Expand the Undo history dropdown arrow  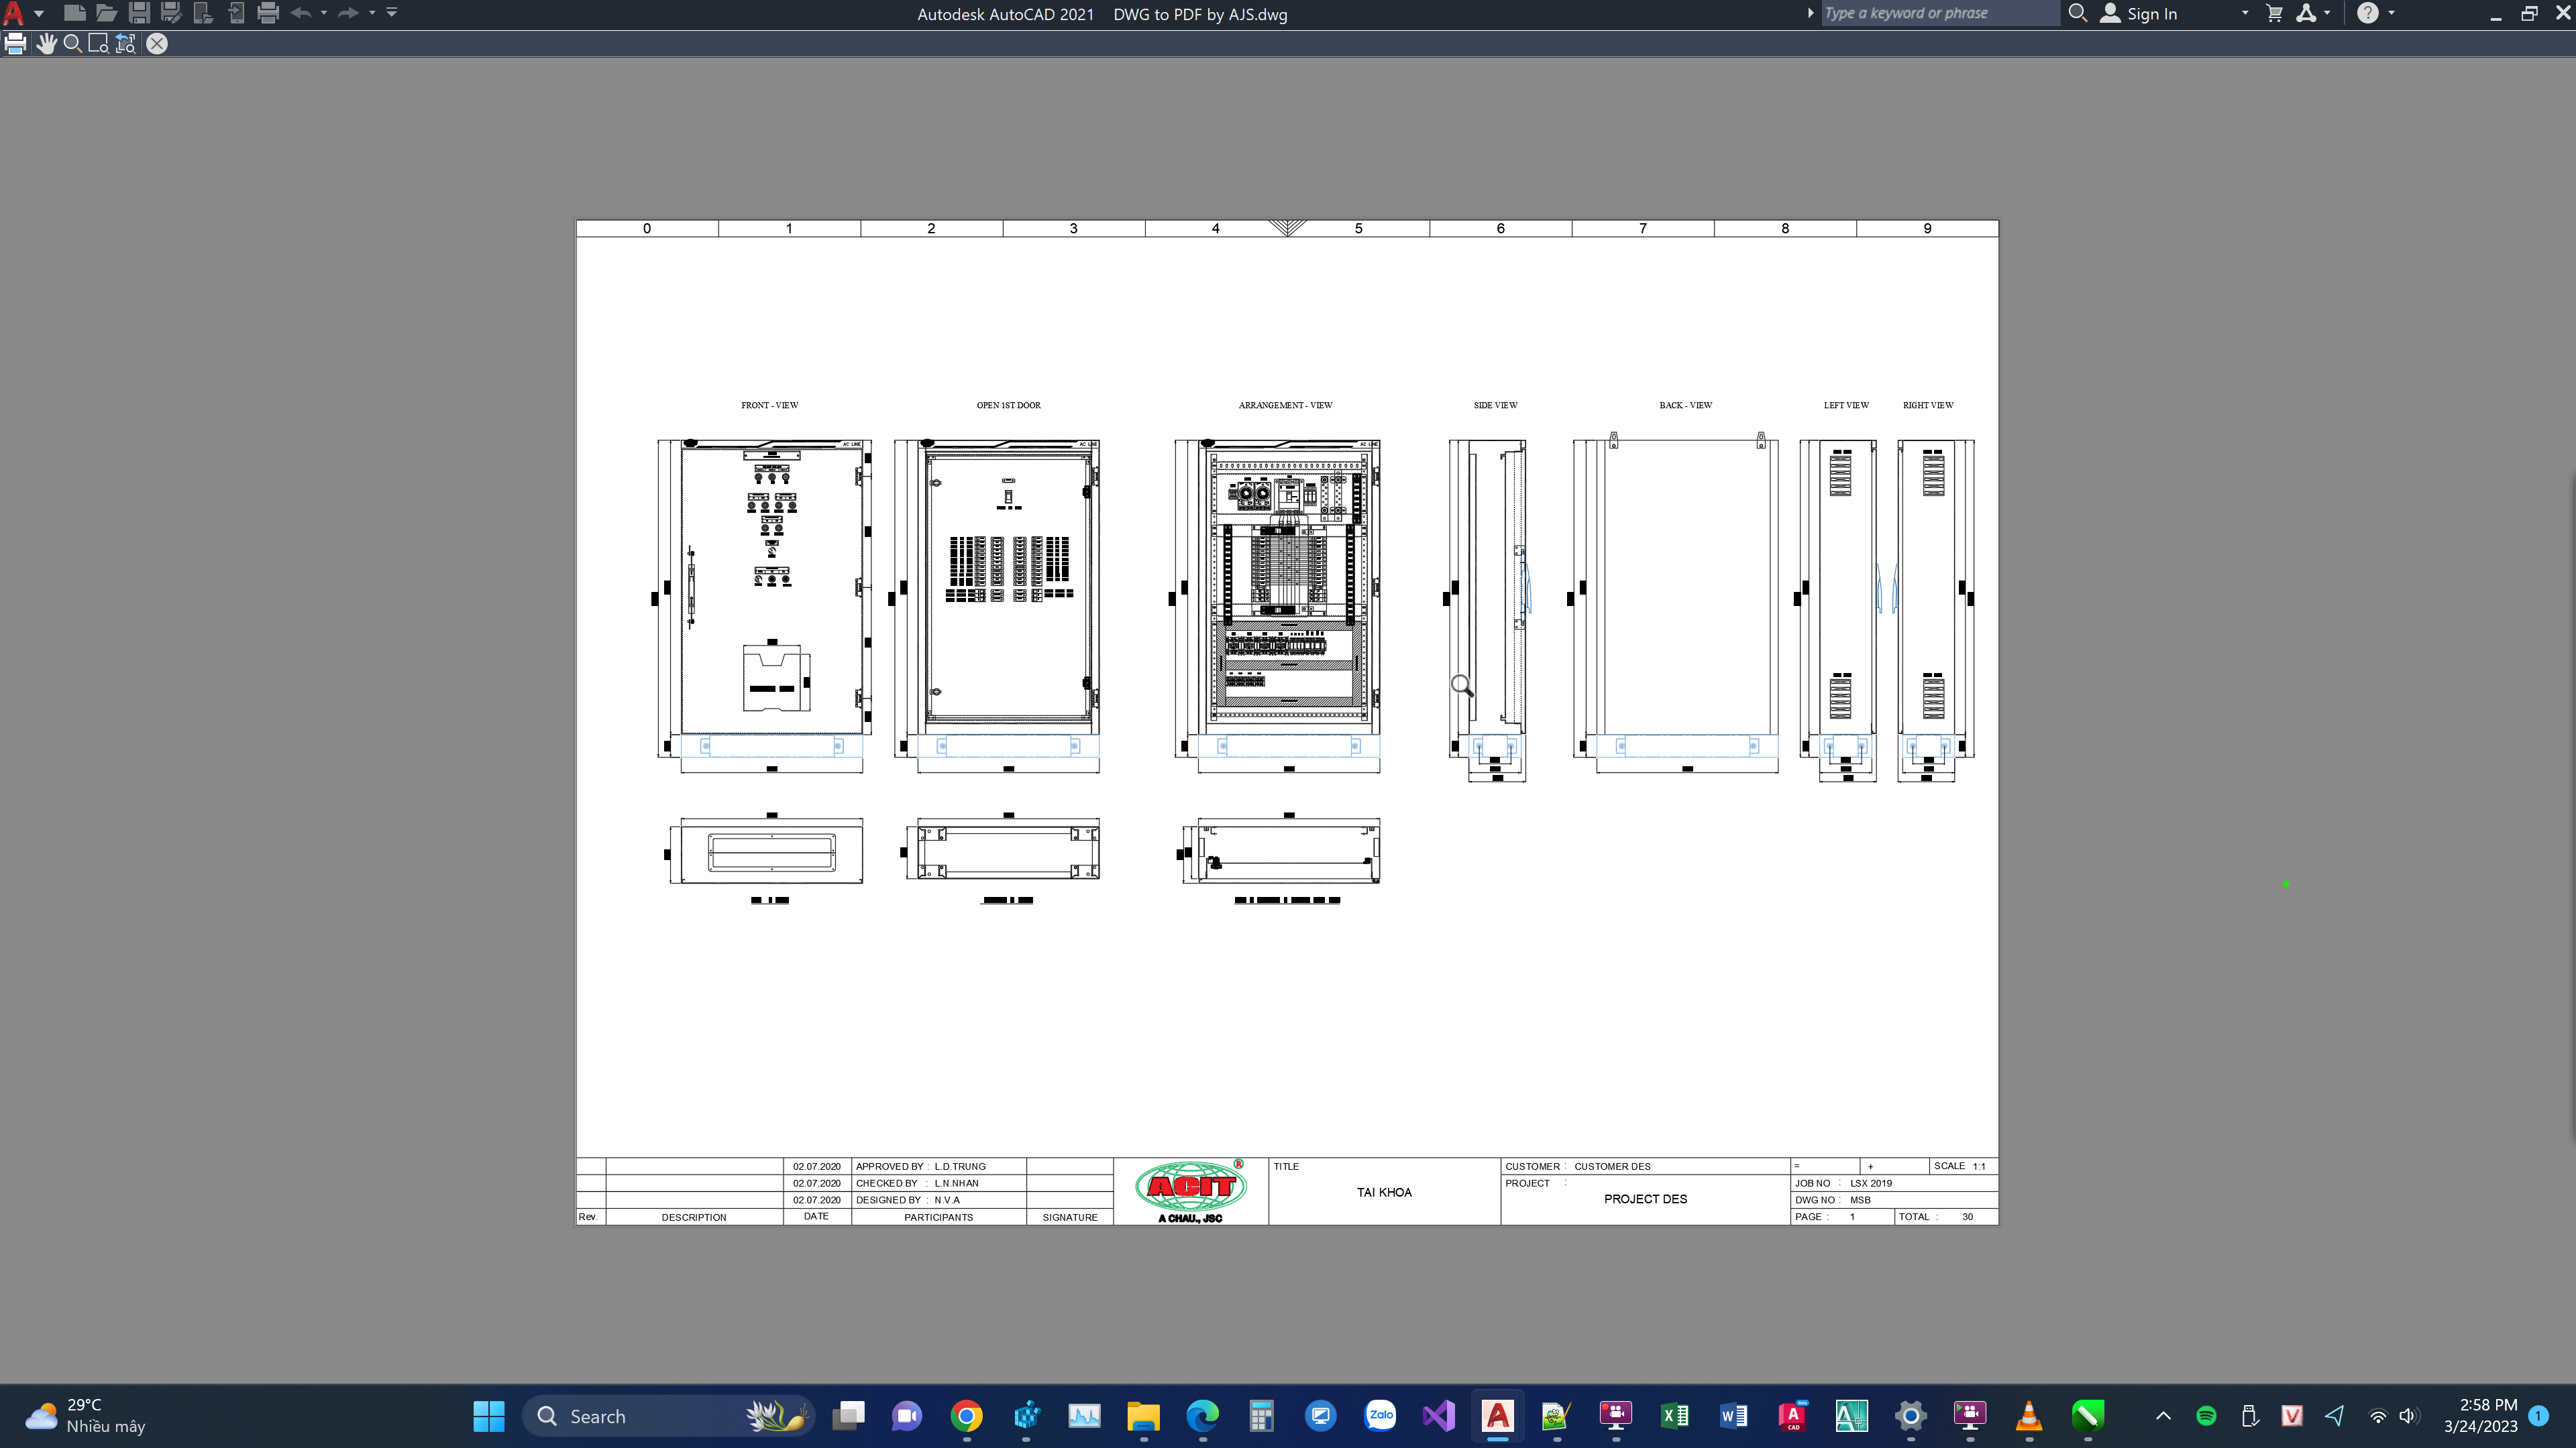(324, 13)
